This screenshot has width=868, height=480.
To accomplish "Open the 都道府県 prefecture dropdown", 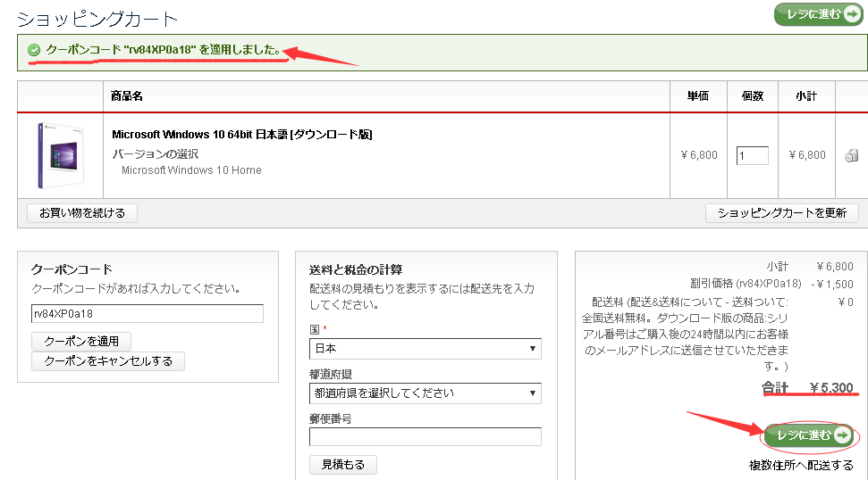I will (x=426, y=393).
